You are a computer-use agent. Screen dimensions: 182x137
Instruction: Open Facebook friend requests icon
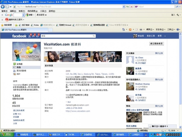point(30,36)
